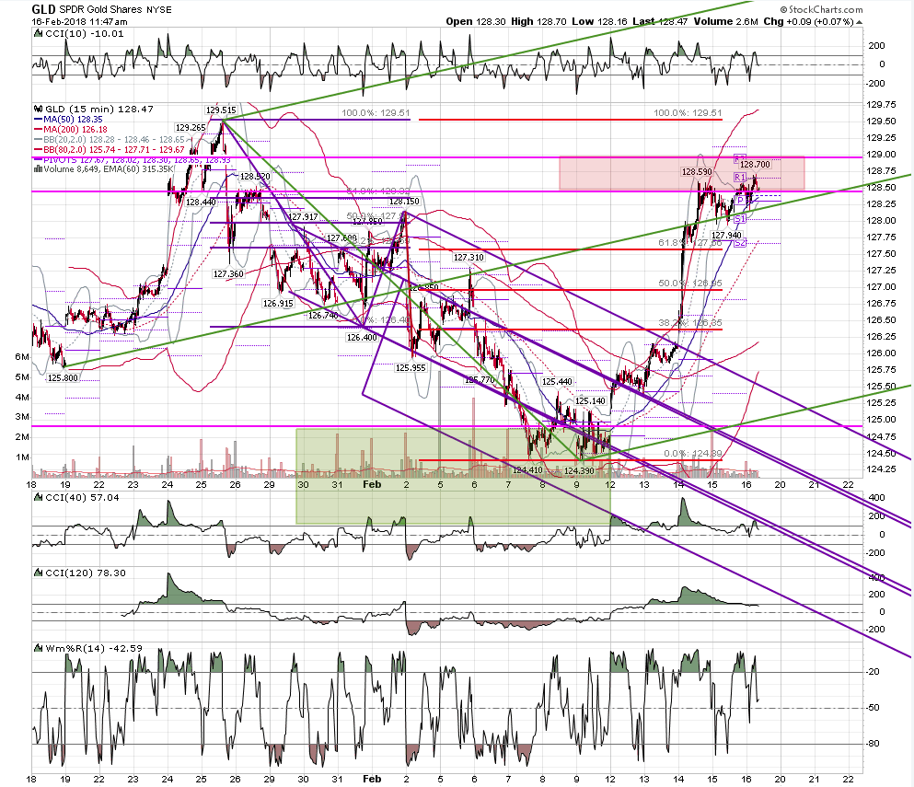Click the volume bars icon in legend
The height and width of the screenshot is (787, 914).
point(39,169)
